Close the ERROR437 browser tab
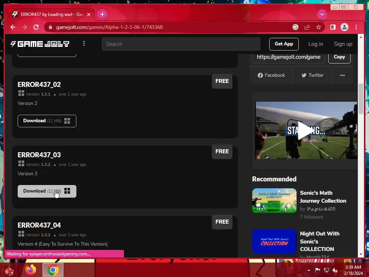The height and width of the screenshot is (277, 369). [x=89, y=14]
